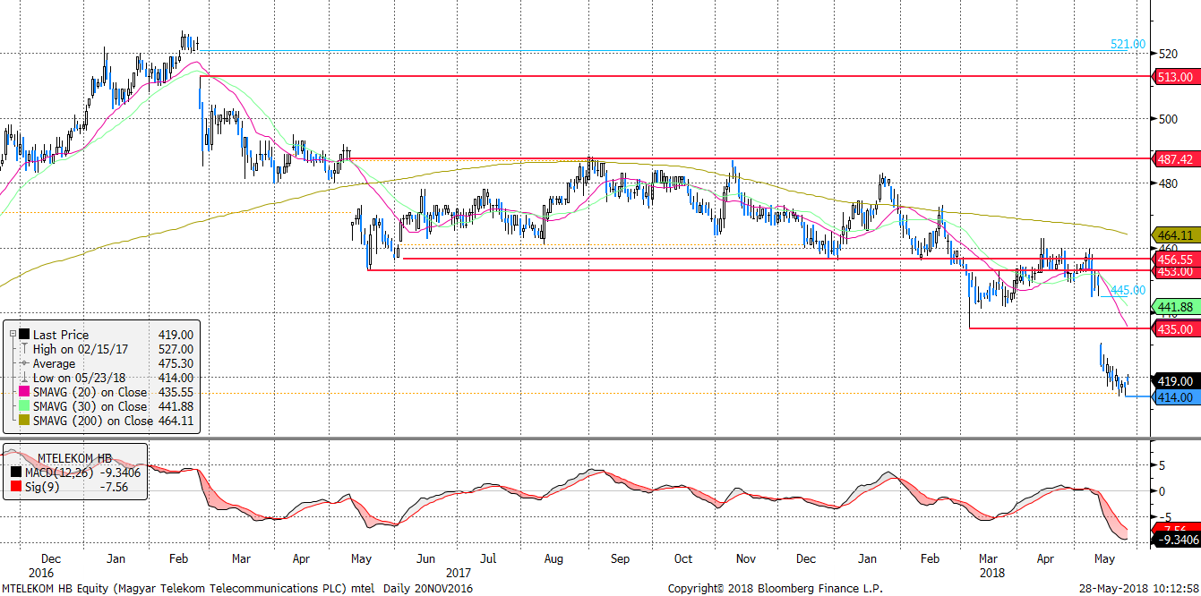Click the olive SMAVG (200) swatch
Viewport: 1201px width, 596px height.
pos(22,421)
